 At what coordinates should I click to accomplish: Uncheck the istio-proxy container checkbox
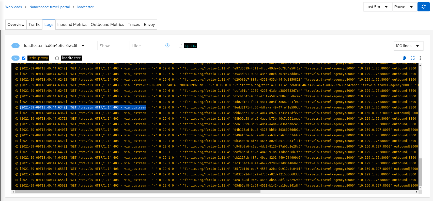click(x=24, y=58)
